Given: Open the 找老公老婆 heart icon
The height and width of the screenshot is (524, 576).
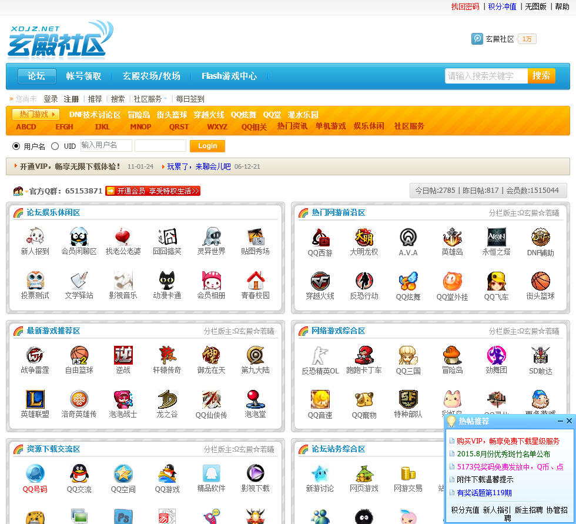Looking at the screenshot, I should (123, 236).
